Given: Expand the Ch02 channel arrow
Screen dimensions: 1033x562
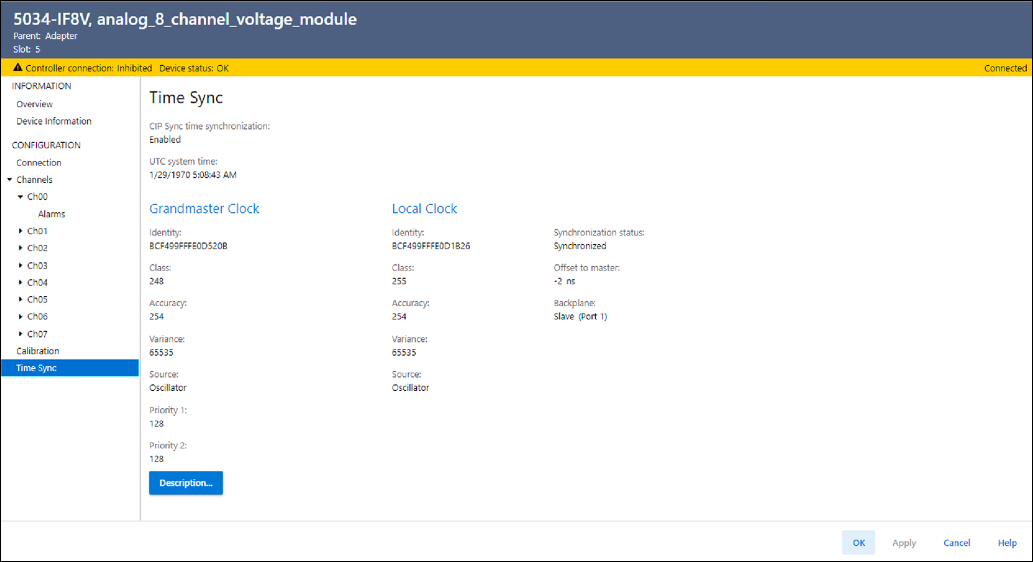Looking at the screenshot, I should click(21, 248).
